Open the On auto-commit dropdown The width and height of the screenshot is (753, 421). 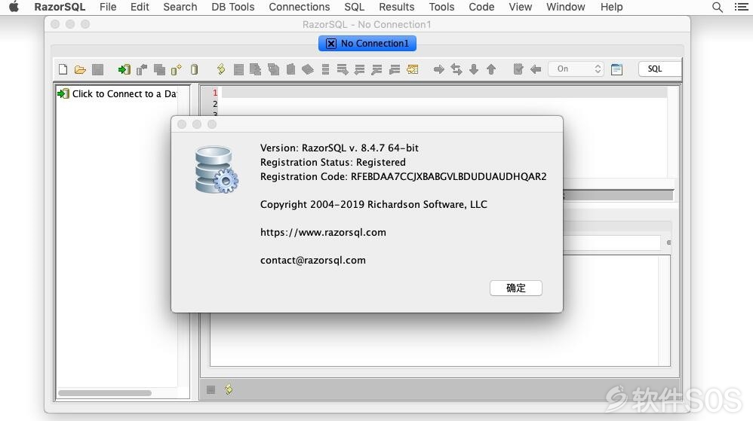(576, 69)
